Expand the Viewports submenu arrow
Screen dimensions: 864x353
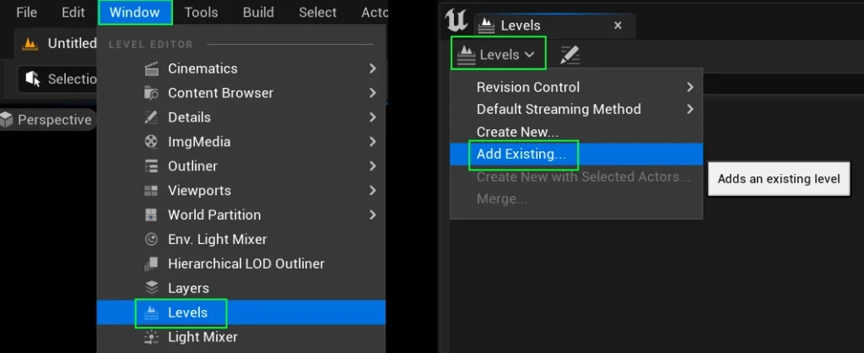[x=372, y=191]
